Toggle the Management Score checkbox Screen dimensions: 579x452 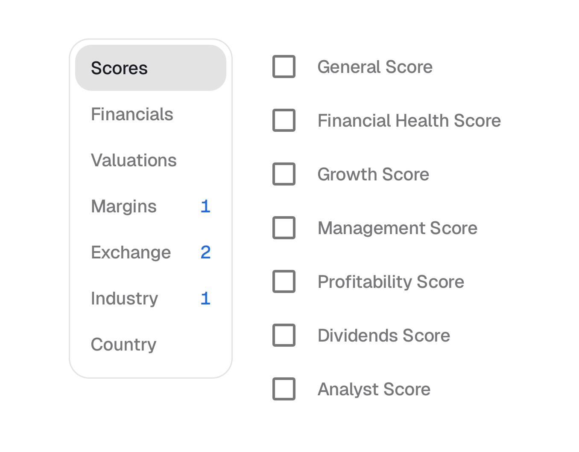pyautogui.click(x=284, y=228)
